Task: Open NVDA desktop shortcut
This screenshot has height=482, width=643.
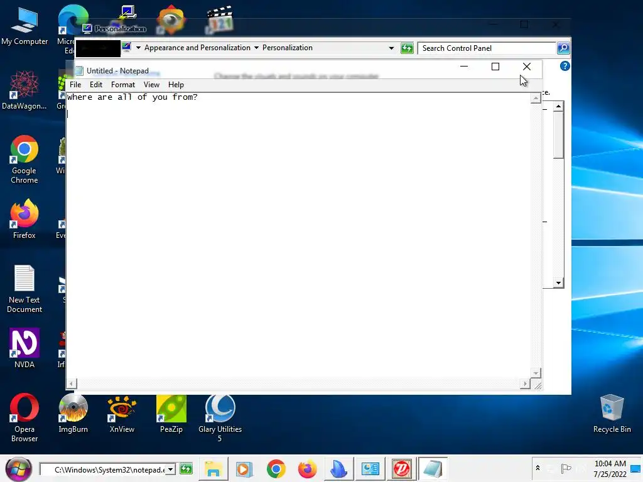Action: coord(24,348)
